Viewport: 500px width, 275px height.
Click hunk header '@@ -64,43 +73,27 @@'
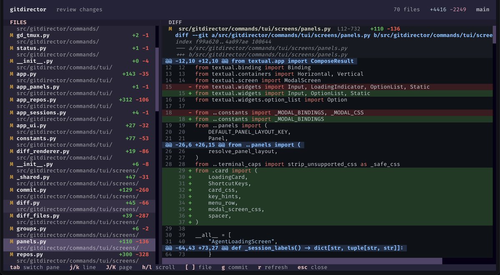click(x=284, y=248)
